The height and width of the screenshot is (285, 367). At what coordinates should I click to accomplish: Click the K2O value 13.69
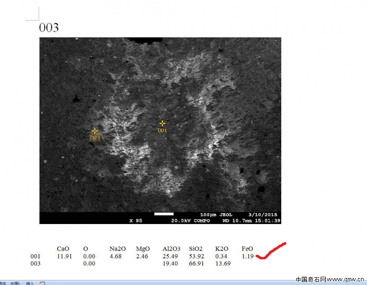coord(223,263)
